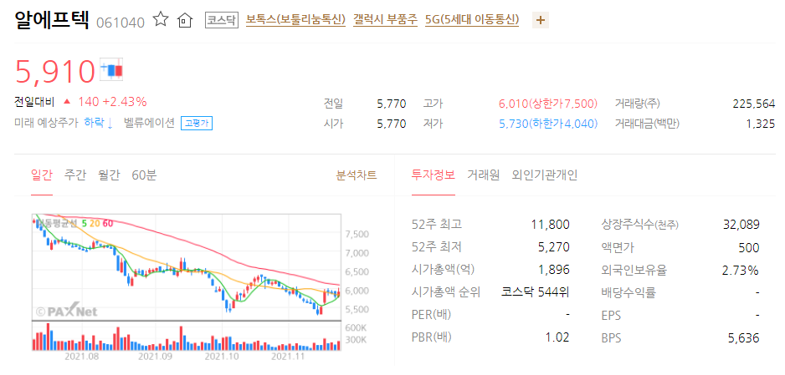The width and height of the screenshot is (785, 375).
Task: Click the 상장주식수 value 32,089
Action: (741, 225)
